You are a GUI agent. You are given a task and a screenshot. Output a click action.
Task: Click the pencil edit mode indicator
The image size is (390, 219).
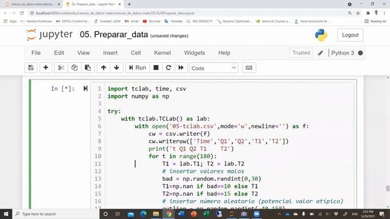pos(321,53)
